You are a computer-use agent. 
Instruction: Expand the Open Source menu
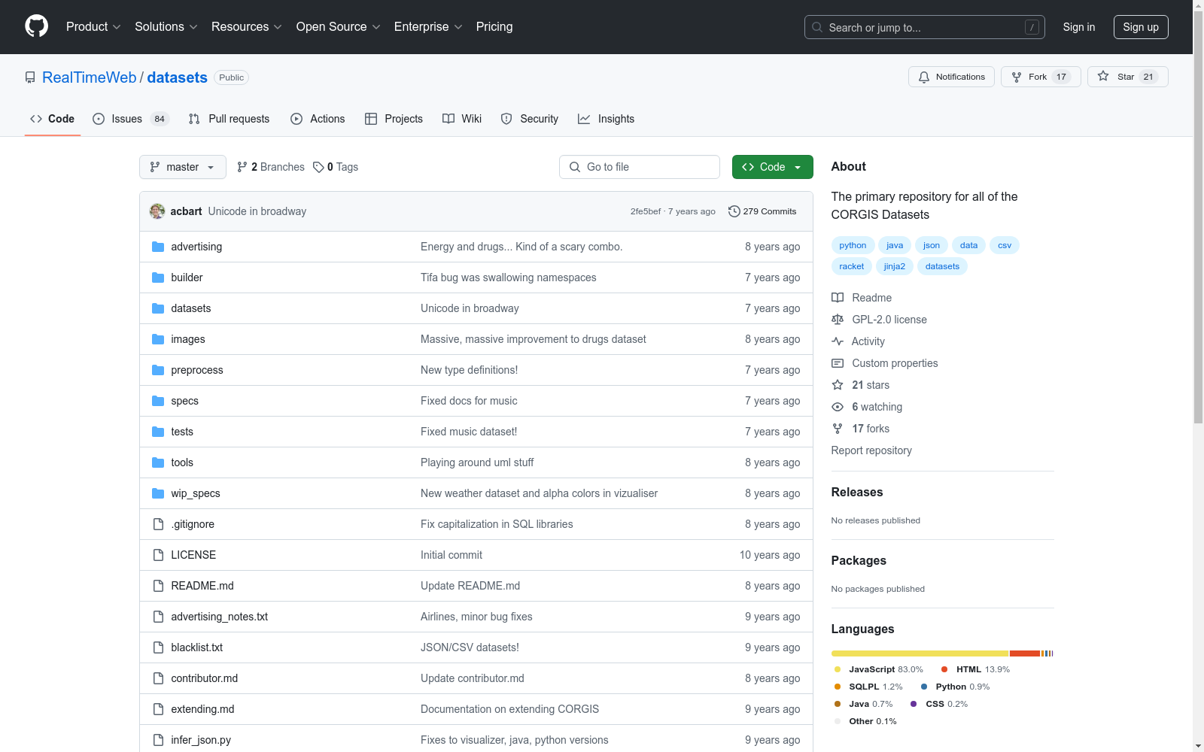click(x=339, y=27)
